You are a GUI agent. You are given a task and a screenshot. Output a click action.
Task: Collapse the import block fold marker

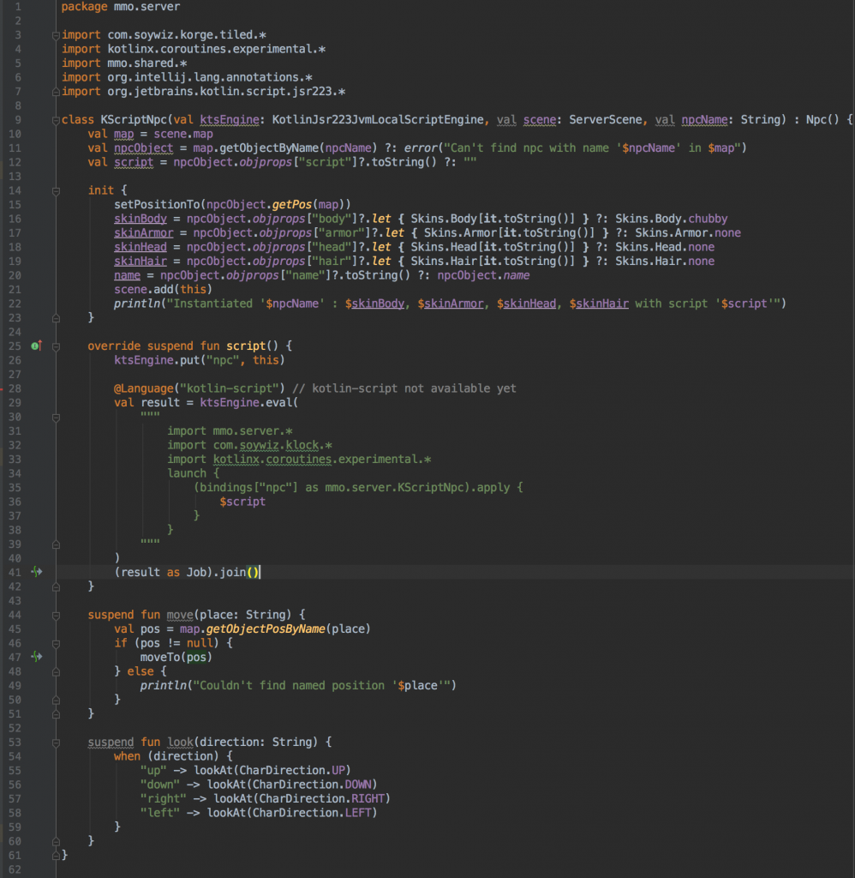(57, 35)
